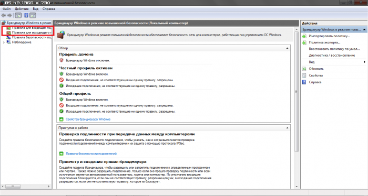The width and height of the screenshot is (368, 196).
Task: Open Правила безопасности подключений link
Action: 91,154
